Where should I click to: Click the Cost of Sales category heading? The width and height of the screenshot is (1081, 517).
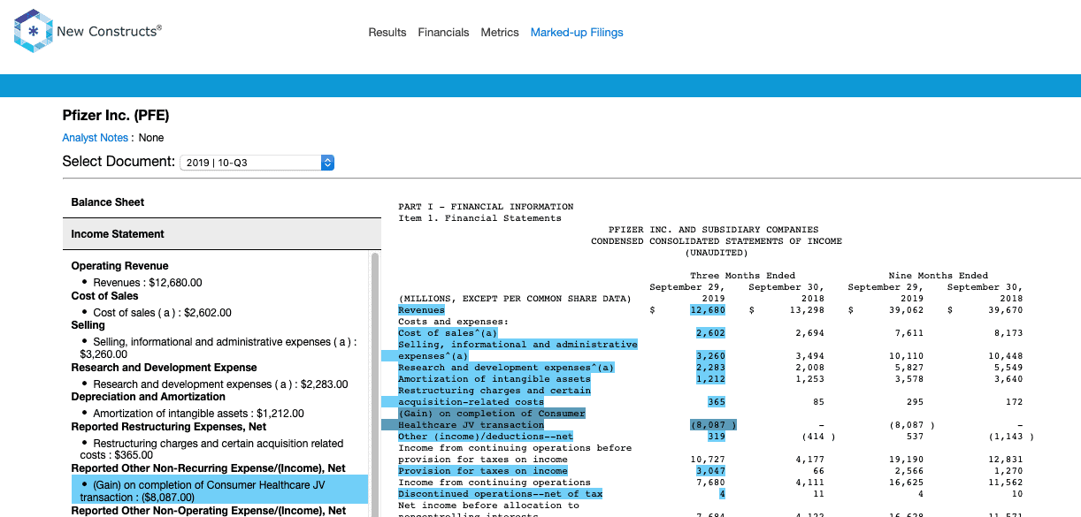pyautogui.click(x=104, y=296)
